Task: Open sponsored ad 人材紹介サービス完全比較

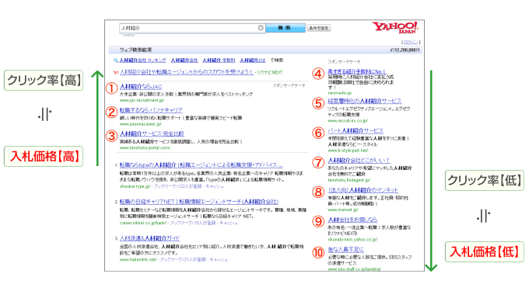Action: pos(152,134)
